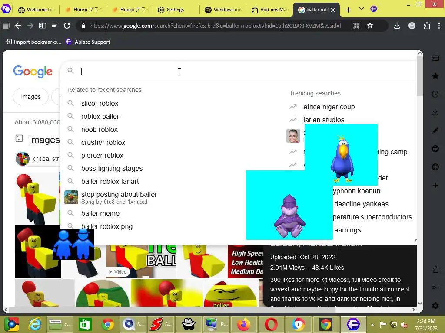This screenshot has height=333, width=445.
Task: Choose suggestion noob roblox
Action: pyautogui.click(x=100, y=129)
